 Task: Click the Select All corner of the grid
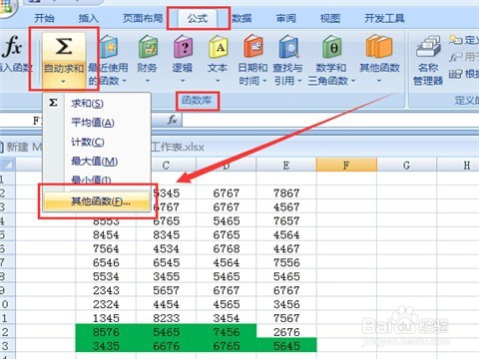click(7, 165)
